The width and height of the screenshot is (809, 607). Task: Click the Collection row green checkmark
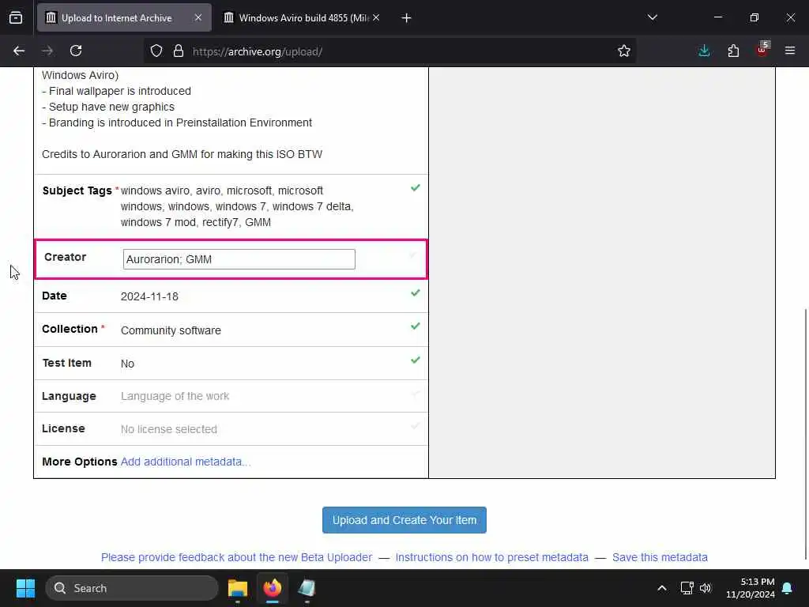coord(416,326)
